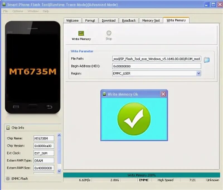Click the Write Memory 100% progress bar
Viewport: 223px width, 190px height.
coord(142,175)
